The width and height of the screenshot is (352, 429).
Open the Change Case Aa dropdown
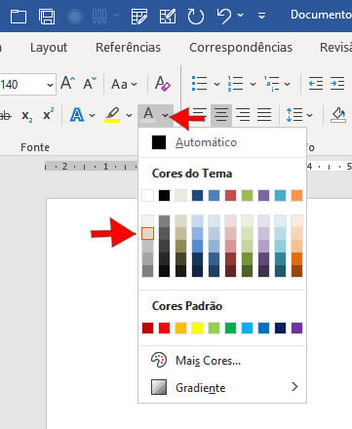coord(124,84)
